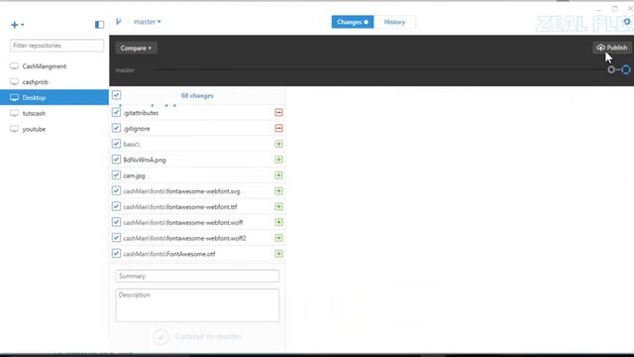Focus the commit Description box
This screenshot has width=634, height=357.
click(197, 305)
